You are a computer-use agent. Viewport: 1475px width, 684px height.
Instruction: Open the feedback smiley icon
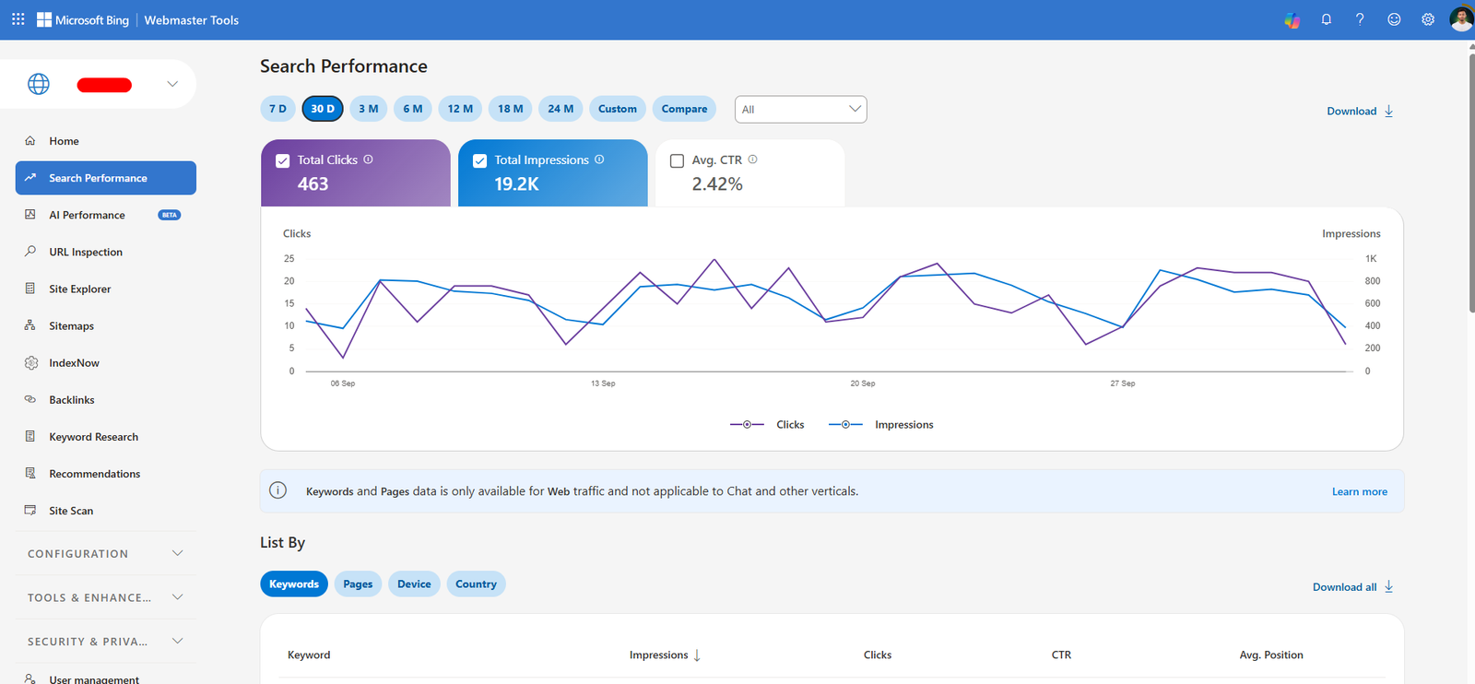coord(1394,19)
